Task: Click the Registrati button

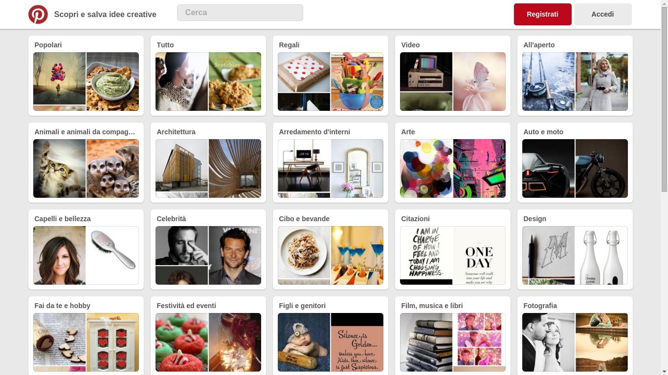Action: pyautogui.click(x=542, y=14)
